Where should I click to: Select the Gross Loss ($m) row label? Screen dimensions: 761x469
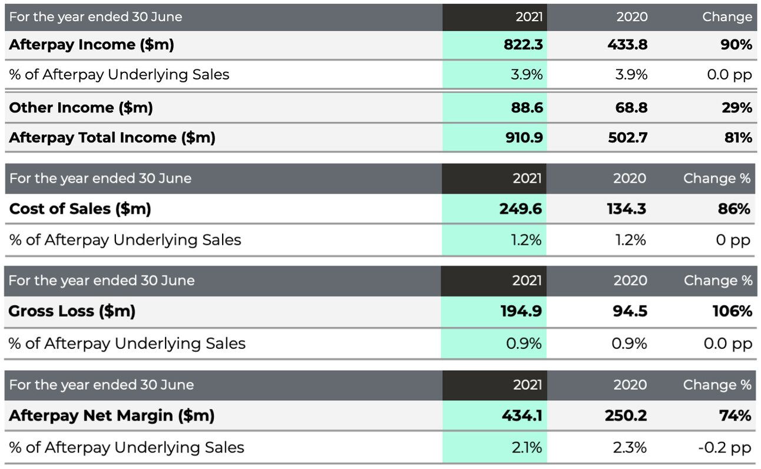coord(72,311)
